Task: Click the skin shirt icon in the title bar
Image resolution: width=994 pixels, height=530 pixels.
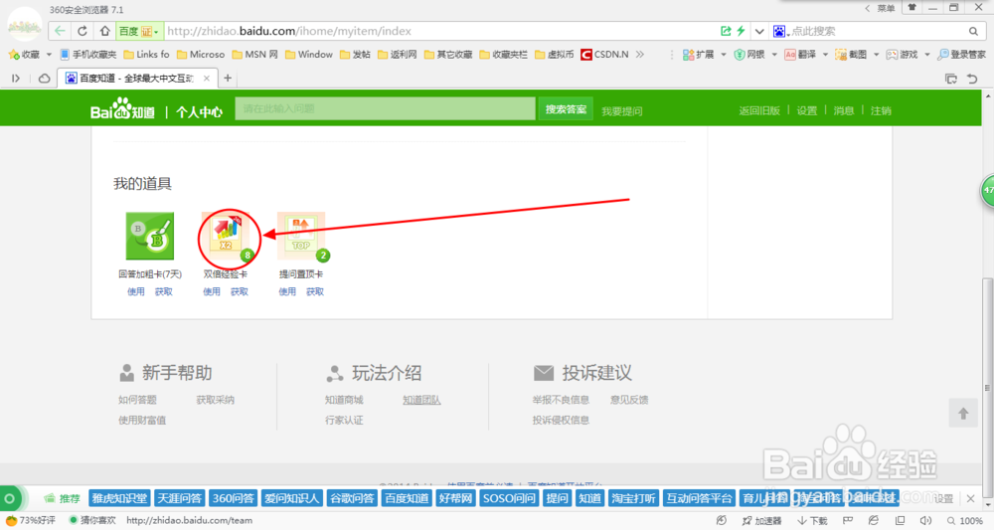Action: point(912,8)
